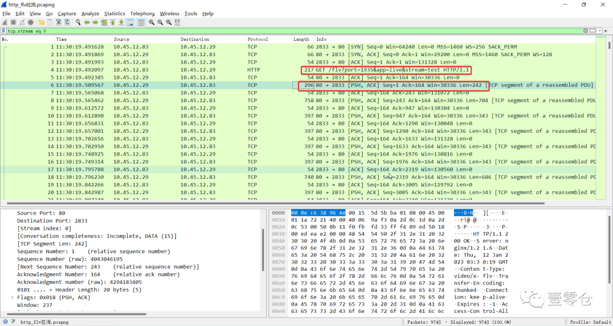This screenshot has height=326, width=613.
Task: Clear the display filter with X button
Action: 585,31
